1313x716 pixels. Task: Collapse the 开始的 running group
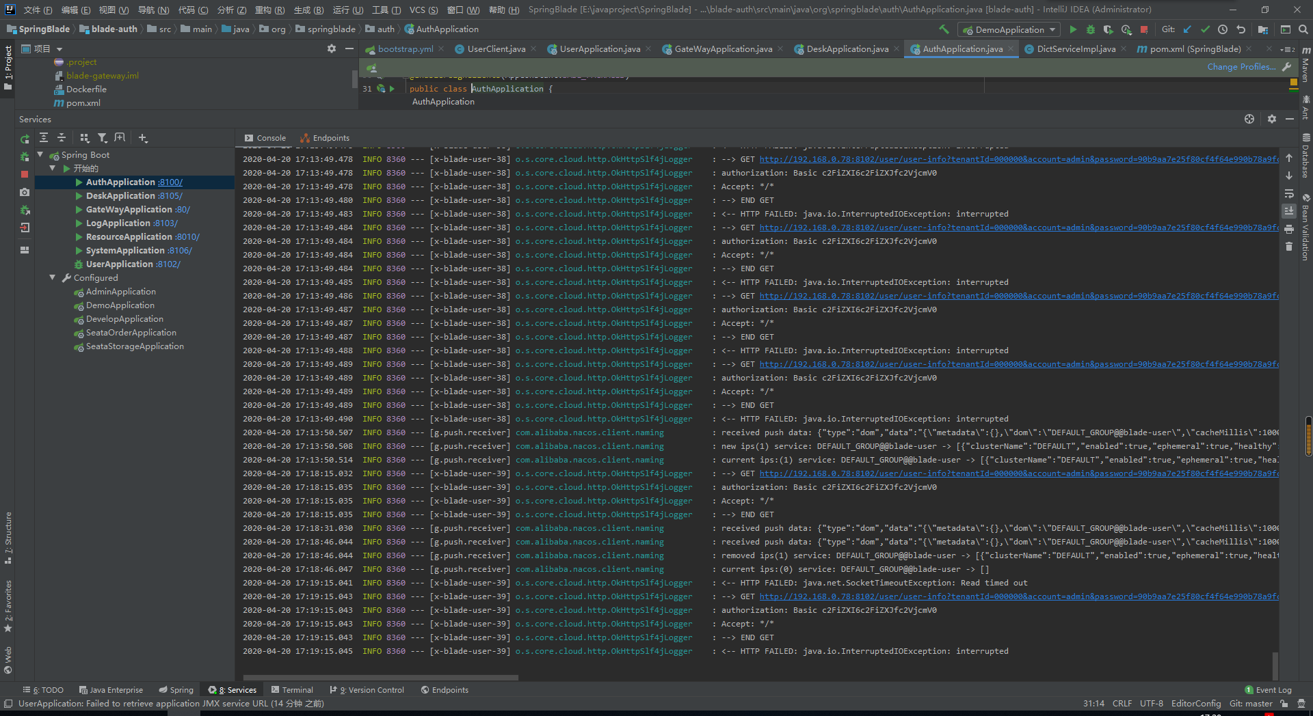pyautogui.click(x=53, y=168)
